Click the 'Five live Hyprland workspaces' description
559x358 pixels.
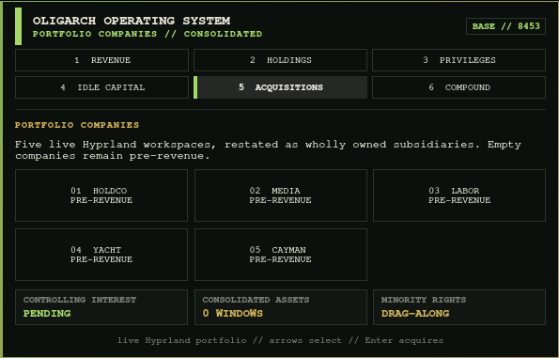click(x=268, y=150)
